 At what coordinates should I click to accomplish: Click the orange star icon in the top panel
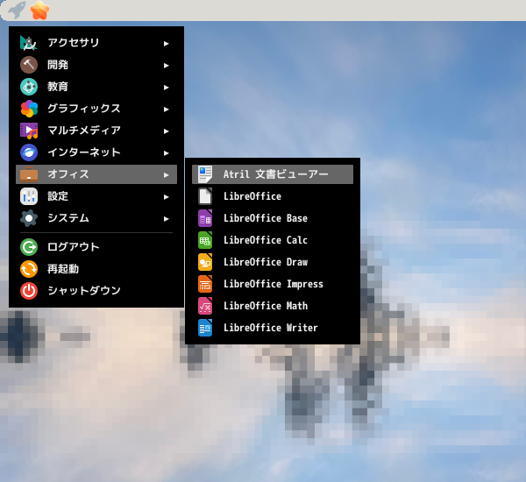coord(39,10)
